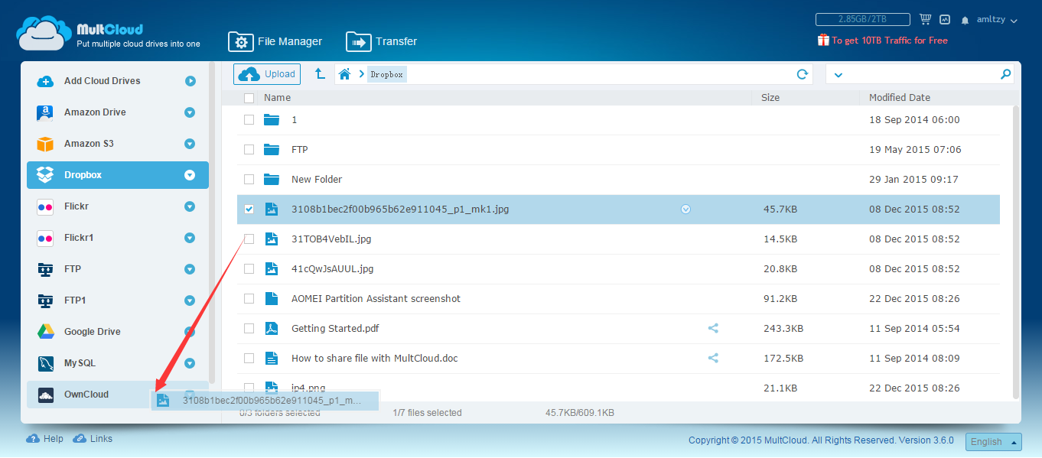
Task: Check the box for New Folder
Action: pyautogui.click(x=249, y=180)
